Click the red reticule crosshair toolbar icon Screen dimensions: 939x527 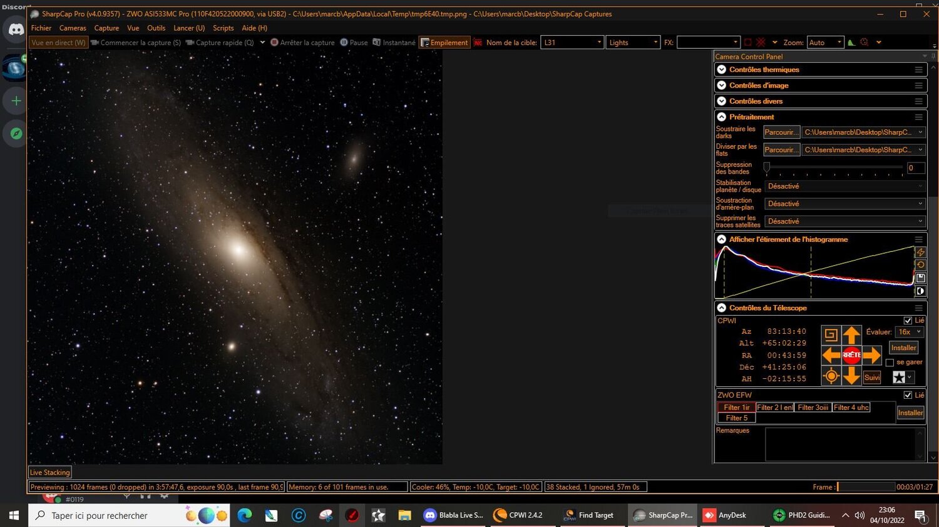761,43
